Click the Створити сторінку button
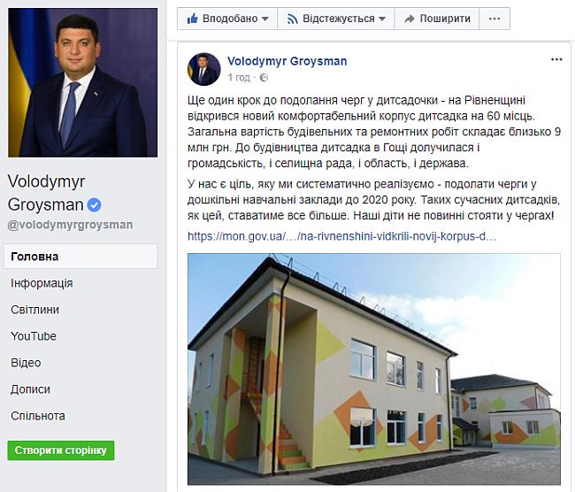Image resolution: width=575 pixels, height=492 pixels. click(61, 450)
